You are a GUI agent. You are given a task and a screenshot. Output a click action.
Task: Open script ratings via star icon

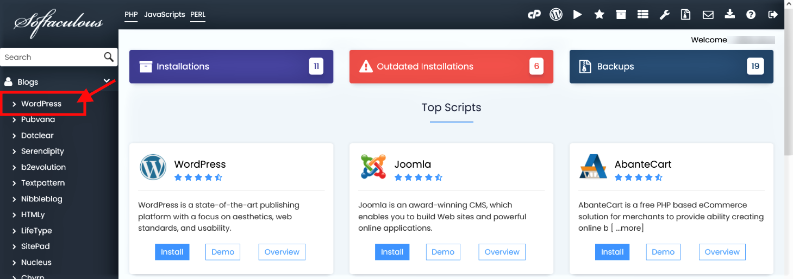600,15
